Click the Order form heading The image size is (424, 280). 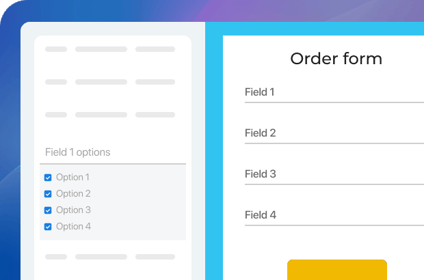pos(336,59)
